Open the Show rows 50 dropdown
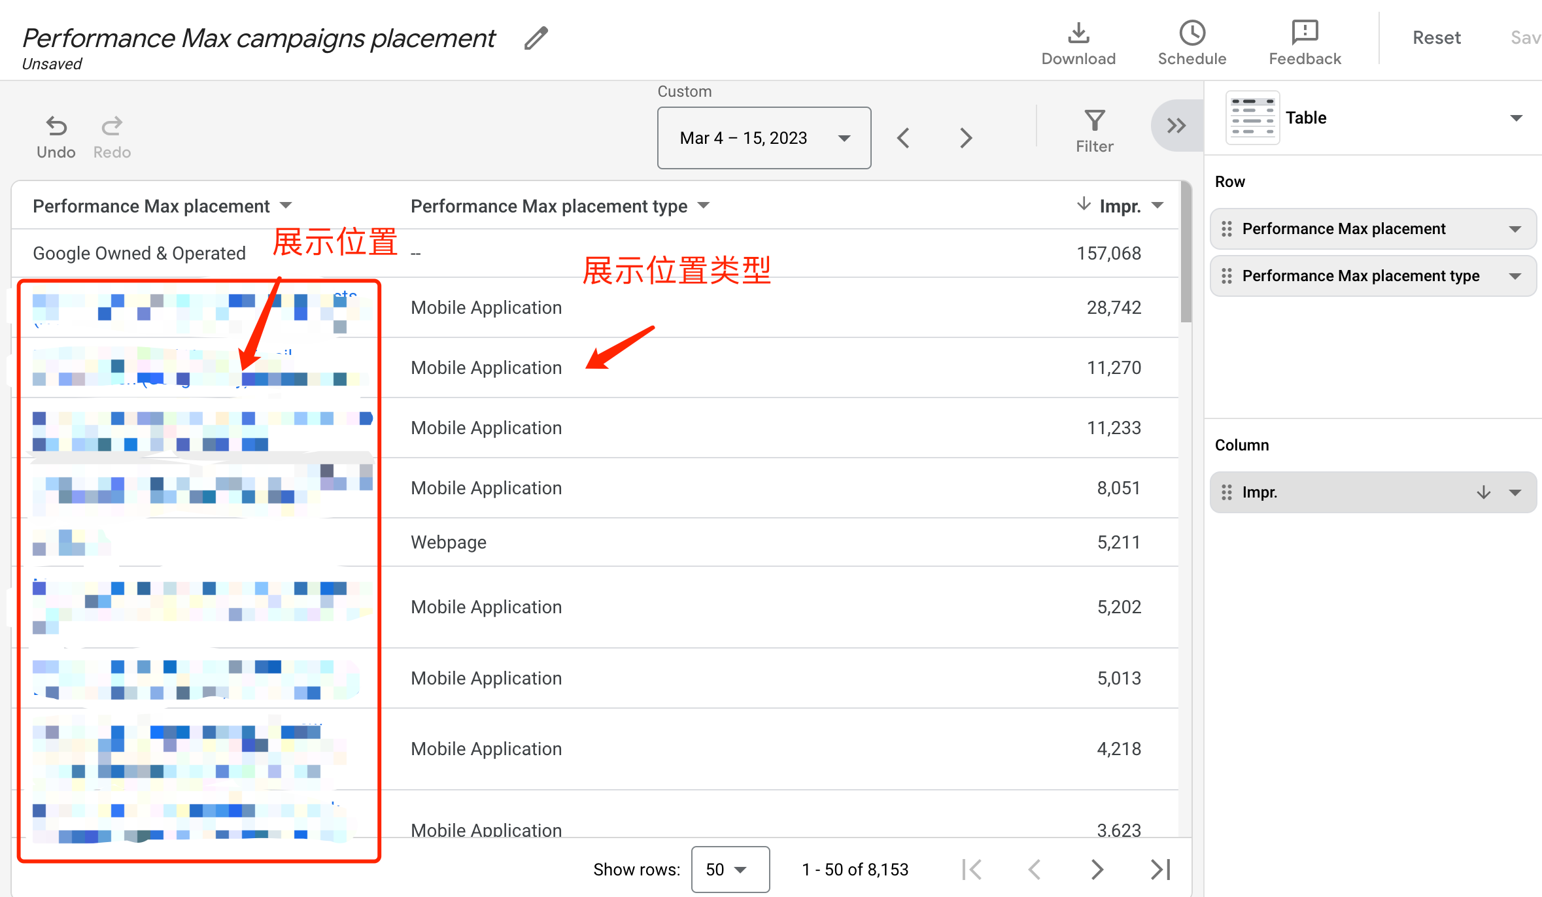Viewport: 1542px width, 897px height. click(730, 870)
